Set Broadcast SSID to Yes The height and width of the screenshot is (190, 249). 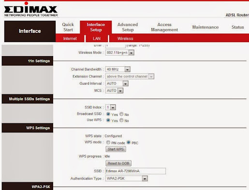click(x=108, y=114)
